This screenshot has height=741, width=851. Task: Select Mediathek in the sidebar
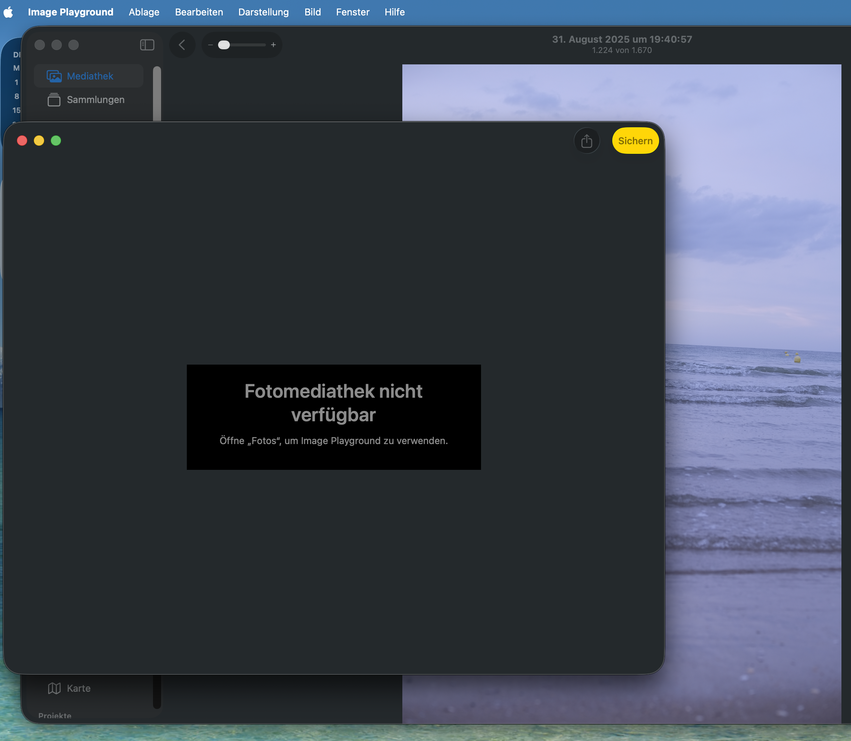tap(89, 76)
